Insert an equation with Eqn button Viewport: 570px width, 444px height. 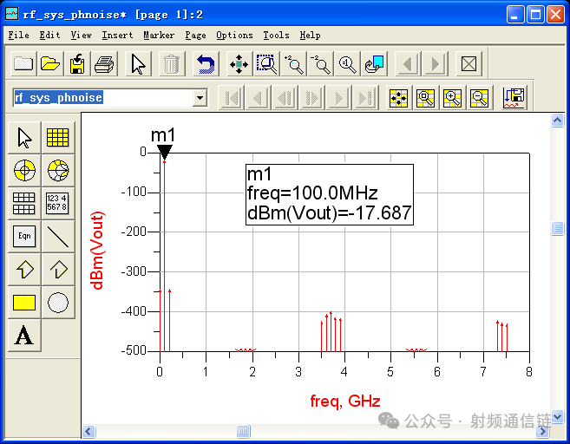coord(24,236)
